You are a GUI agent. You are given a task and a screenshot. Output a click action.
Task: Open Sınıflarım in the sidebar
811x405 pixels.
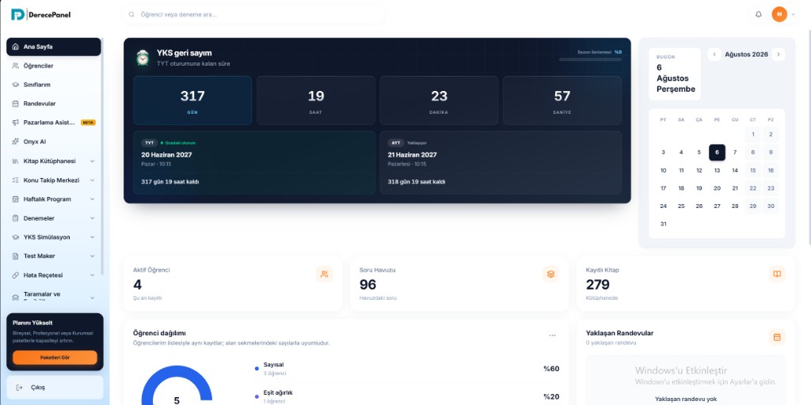click(54, 85)
